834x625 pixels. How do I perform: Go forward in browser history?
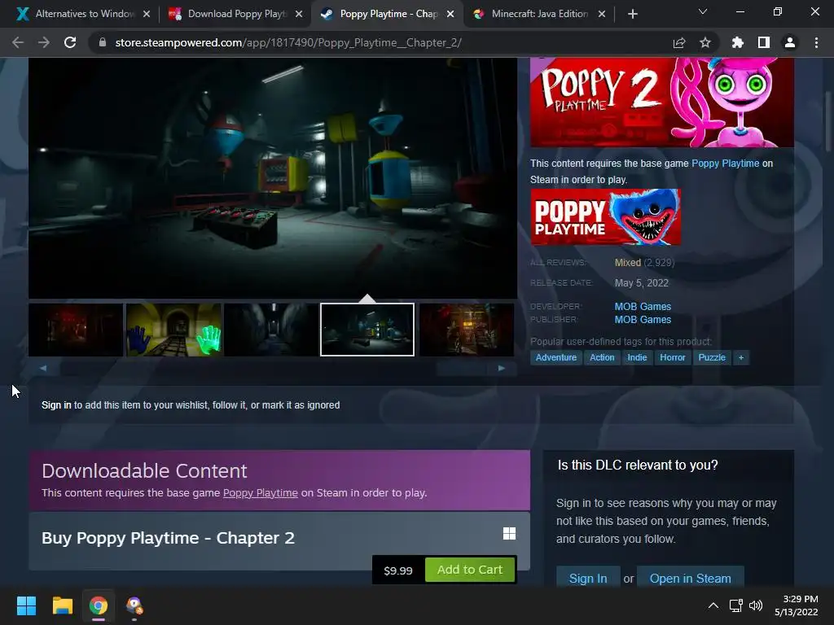tap(44, 42)
